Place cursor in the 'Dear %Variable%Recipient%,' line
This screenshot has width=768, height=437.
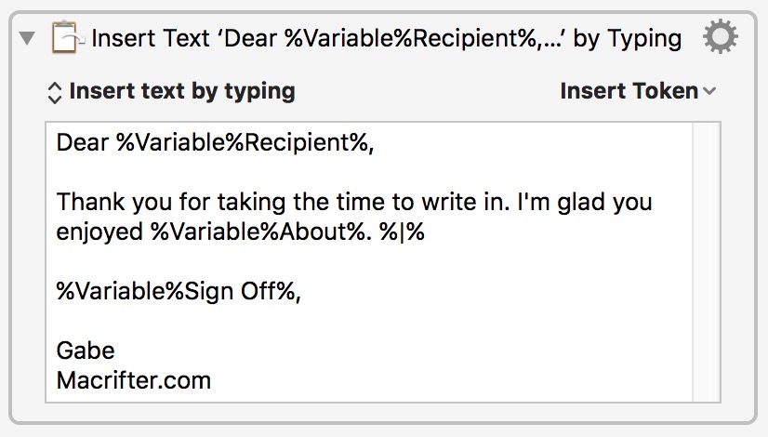(215, 142)
